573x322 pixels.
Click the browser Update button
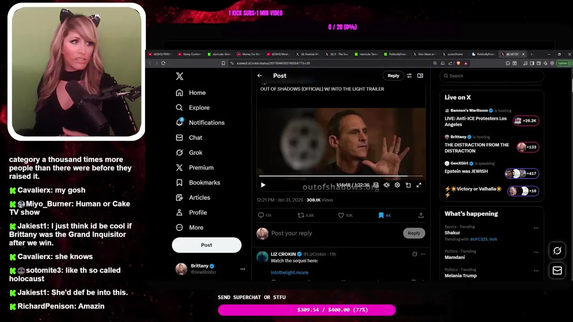(564, 63)
